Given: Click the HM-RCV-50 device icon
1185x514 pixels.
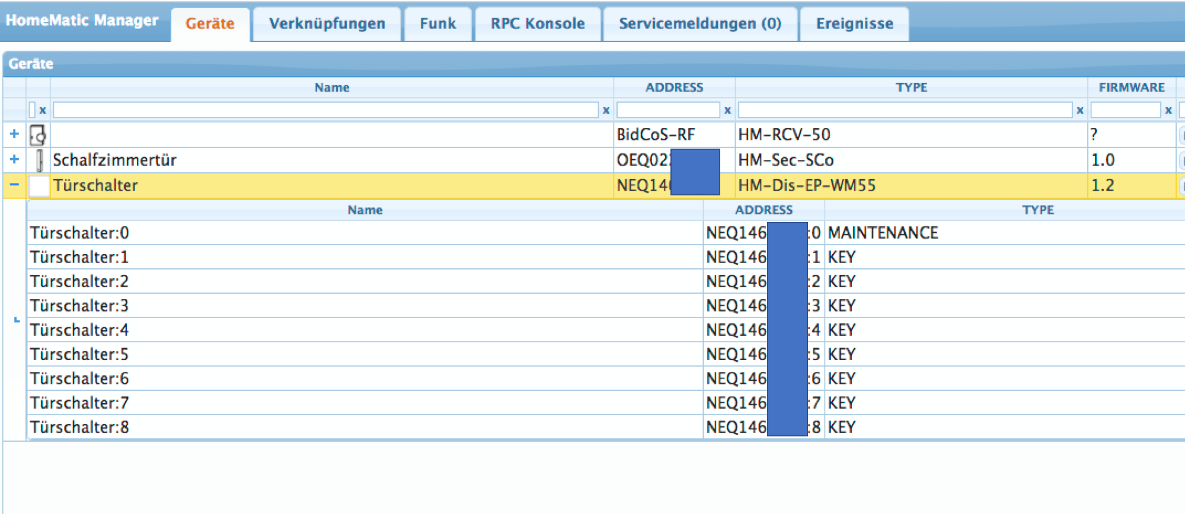Looking at the screenshot, I should (38, 135).
